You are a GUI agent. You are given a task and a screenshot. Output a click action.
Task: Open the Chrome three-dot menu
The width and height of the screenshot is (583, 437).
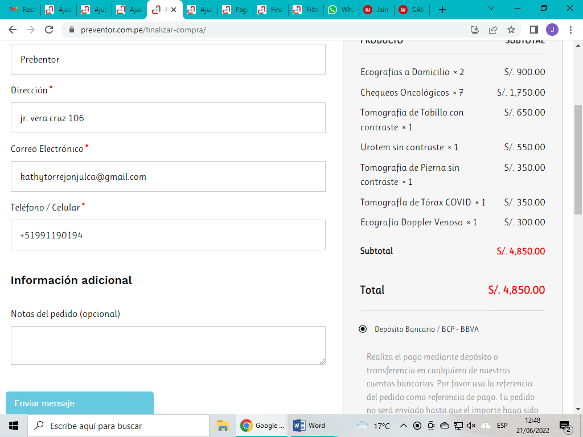click(570, 30)
